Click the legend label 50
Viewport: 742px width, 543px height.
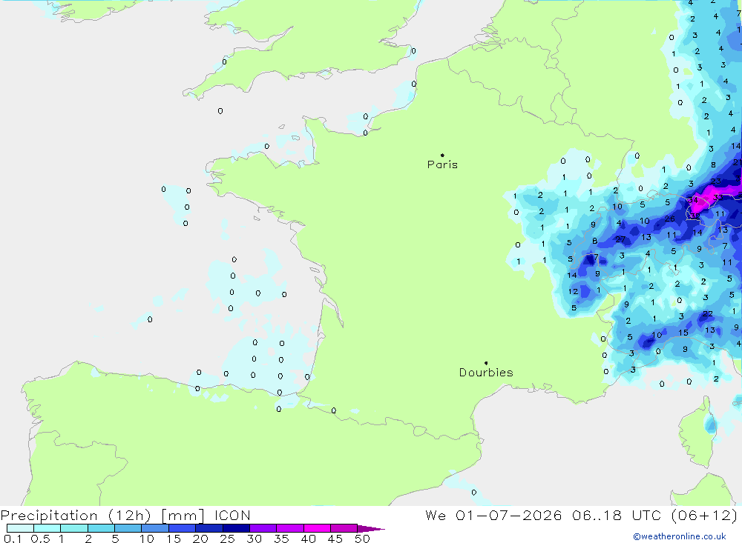point(362,539)
